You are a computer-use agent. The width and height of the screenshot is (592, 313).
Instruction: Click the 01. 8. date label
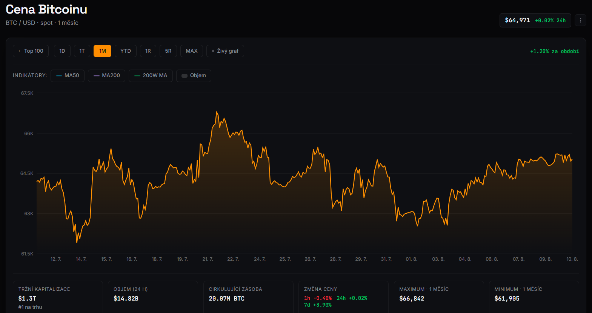pyautogui.click(x=411, y=259)
